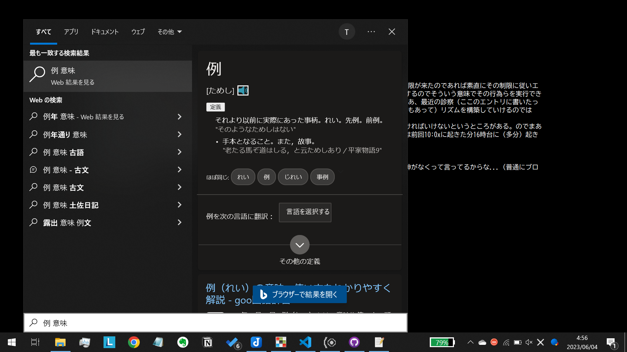
Task: Open the 言語を選択する language selector
Action: [x=305, y=212]
